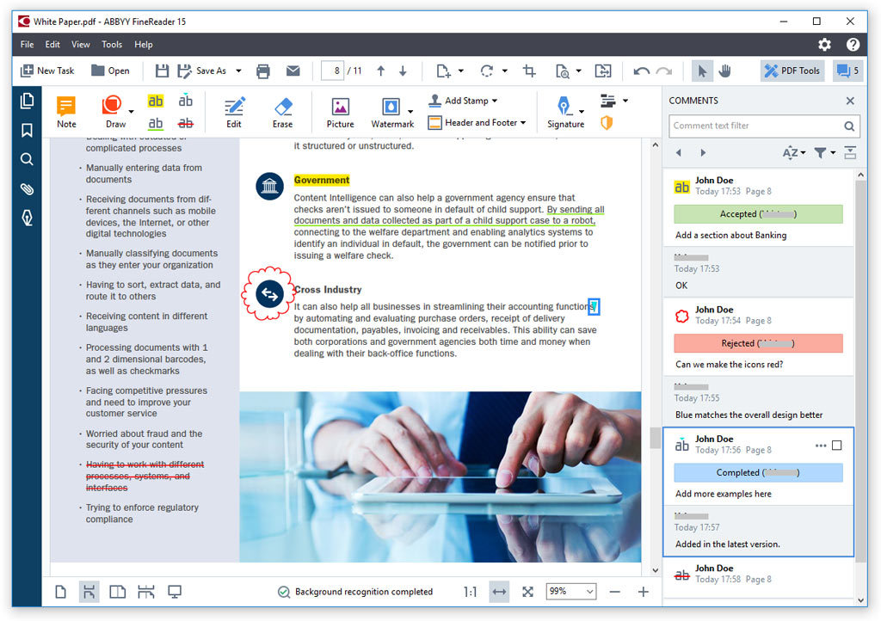
Task: Click the Picture insert tool
Action: click(x=340, y=112)
